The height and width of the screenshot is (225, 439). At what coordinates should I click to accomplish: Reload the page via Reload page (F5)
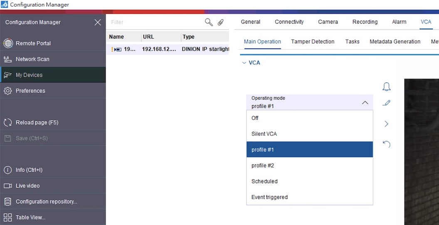(x=53, y=122)
